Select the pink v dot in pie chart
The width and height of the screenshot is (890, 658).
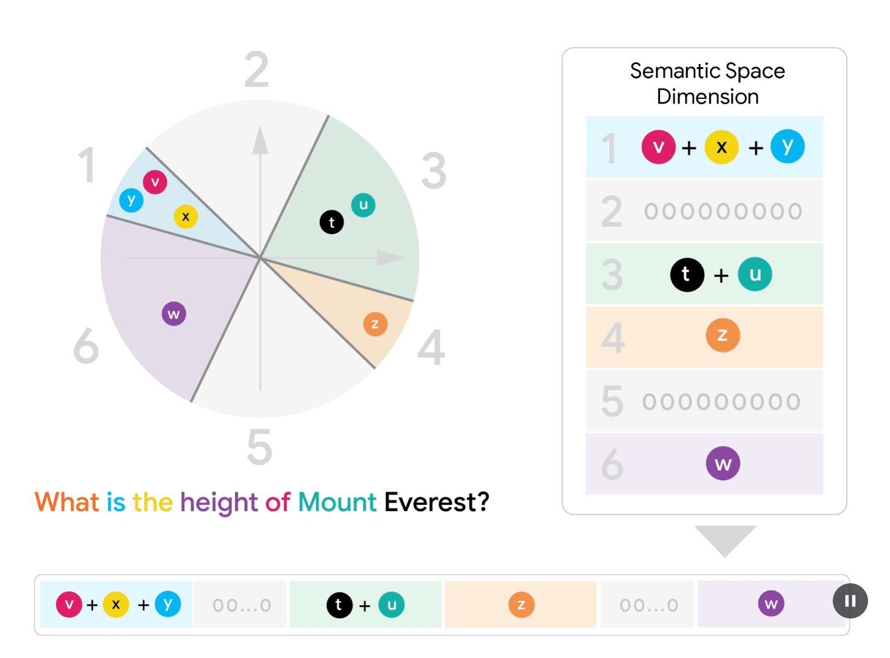pos(155,182)
